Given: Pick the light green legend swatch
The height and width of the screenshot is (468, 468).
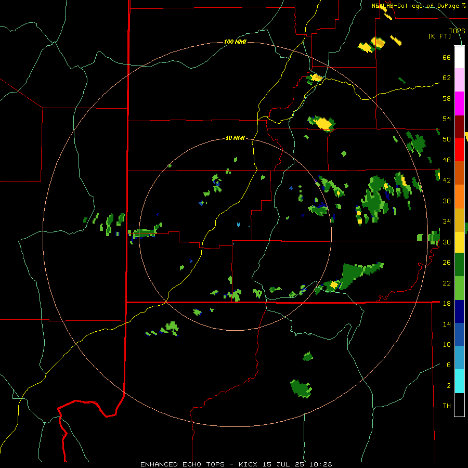Looking at the screenshot, I should click(x=459, y=288).
